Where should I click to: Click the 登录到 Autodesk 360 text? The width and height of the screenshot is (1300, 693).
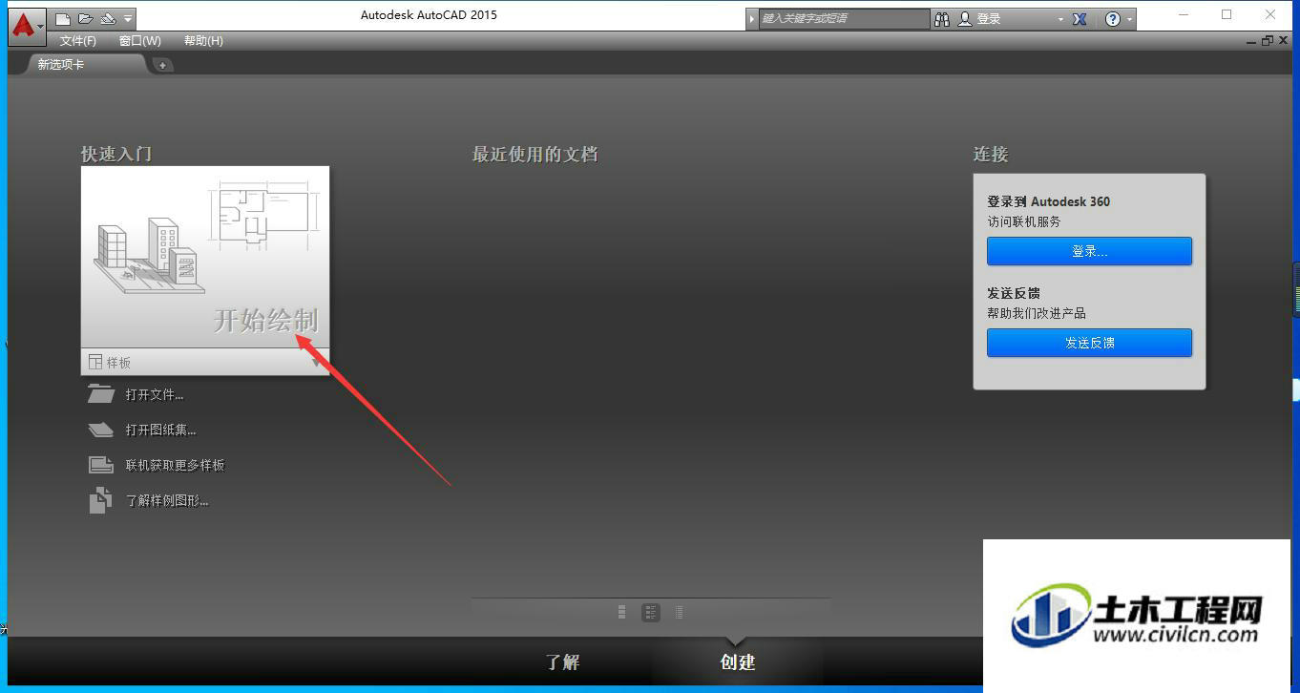tap(1048, 201)
